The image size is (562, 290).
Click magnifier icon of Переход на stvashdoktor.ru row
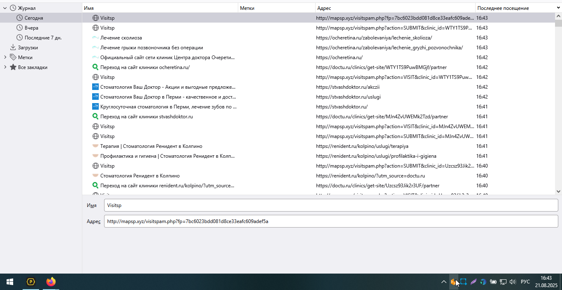95,116
